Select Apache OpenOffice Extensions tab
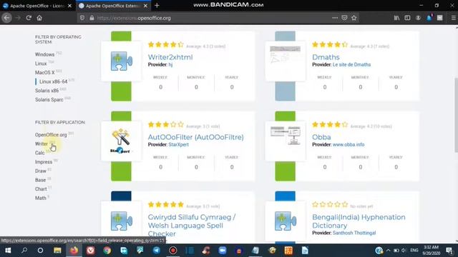The image size is (458, 257). 113,6
